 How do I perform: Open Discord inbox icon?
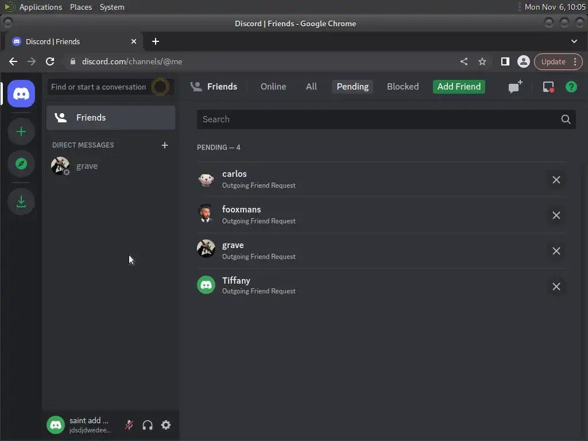(548, 87)
